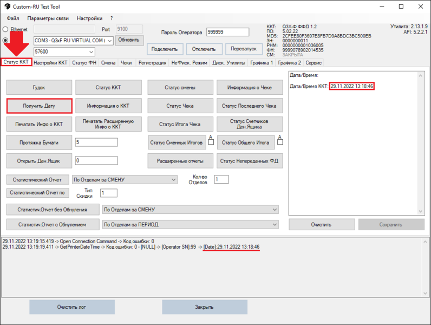Tick the checkbox beside Статус Сменных Итогов

(211, 142)
